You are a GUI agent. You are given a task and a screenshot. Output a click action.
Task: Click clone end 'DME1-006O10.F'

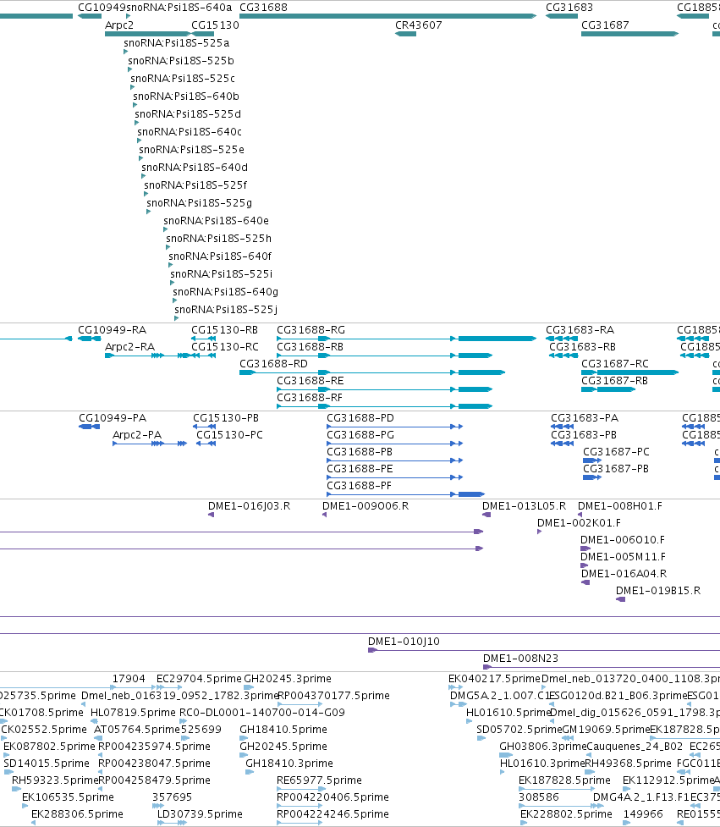tap(623, 539)
